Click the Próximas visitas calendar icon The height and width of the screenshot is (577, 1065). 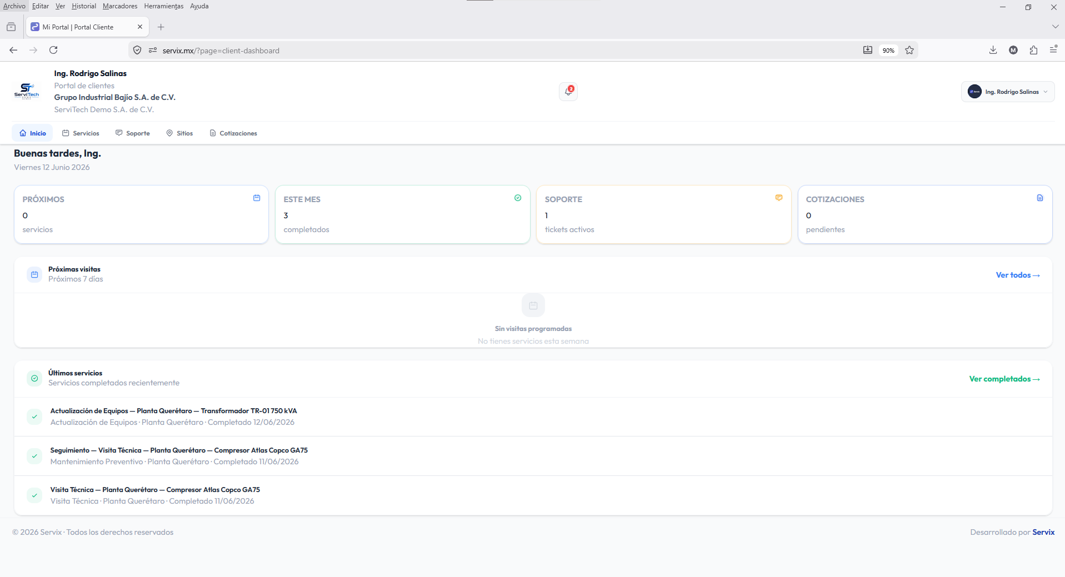[34, 274]
